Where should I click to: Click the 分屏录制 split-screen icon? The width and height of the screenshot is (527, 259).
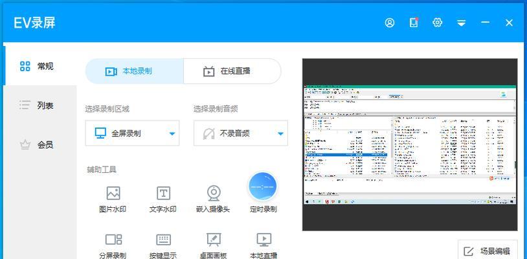pos(113,240)
